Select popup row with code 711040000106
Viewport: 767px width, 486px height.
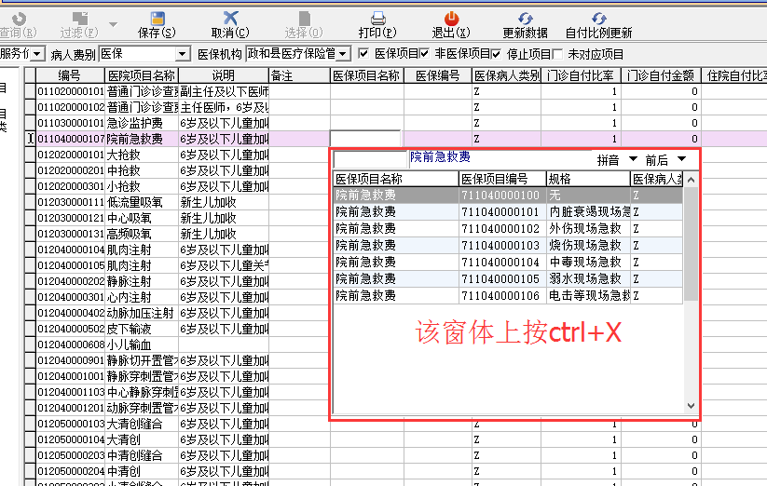508,295
